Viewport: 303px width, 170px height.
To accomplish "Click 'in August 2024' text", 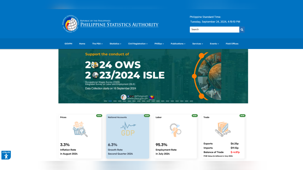I will [69, 154].
